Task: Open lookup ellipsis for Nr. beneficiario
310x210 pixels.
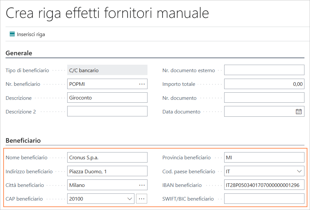Action: 142,84
